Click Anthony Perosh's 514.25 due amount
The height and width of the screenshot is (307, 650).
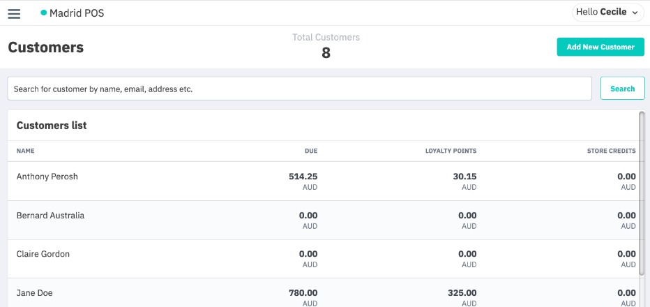tap(303, 177)
